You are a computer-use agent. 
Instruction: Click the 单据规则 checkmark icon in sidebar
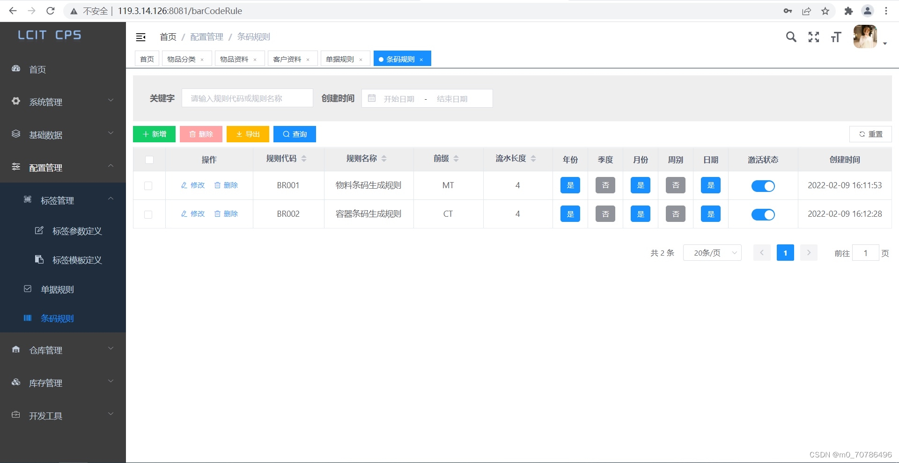28,289
